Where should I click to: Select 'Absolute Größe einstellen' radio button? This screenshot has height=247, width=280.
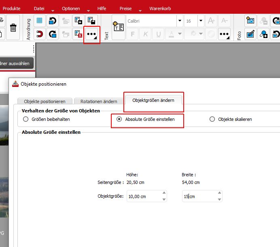[119, 119]
